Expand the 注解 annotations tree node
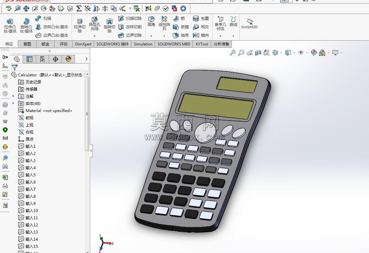Viewport: 369px width, 253px height. point(13,96)
